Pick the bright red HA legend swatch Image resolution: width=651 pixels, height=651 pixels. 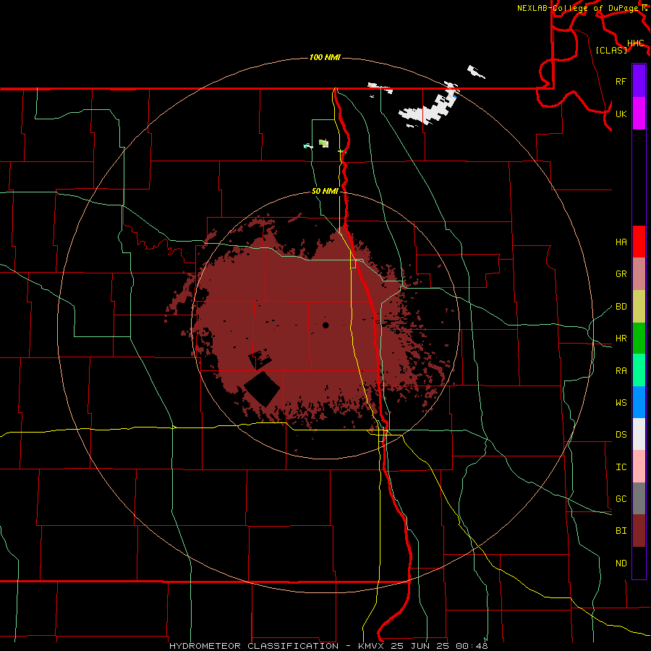pos(639,242)
